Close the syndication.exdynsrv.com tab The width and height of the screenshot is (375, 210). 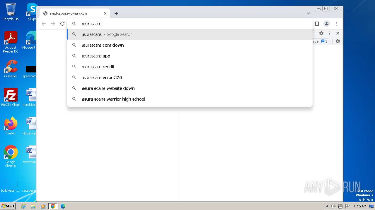tap(105, 13)
